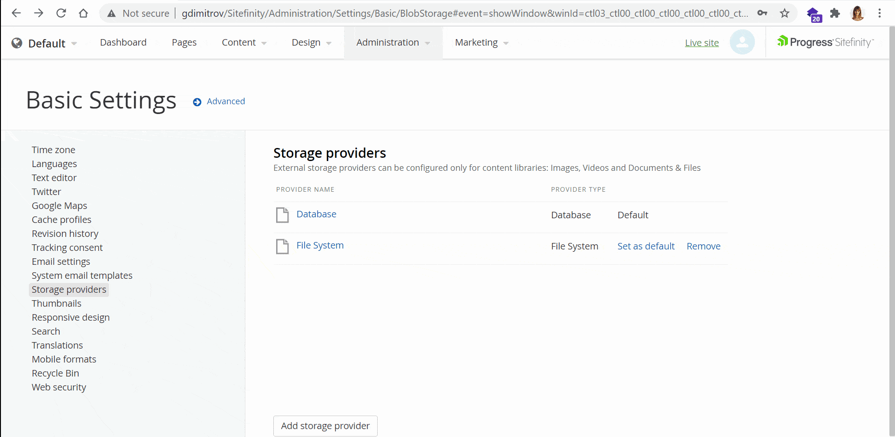Image resolution: width=895 pixels, height=437 pixels.
Task: Select Thumbnails in the settings sidebar
Action: click(56, 303)
